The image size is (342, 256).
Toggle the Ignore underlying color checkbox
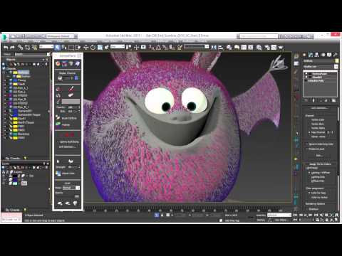pos(306,144)
